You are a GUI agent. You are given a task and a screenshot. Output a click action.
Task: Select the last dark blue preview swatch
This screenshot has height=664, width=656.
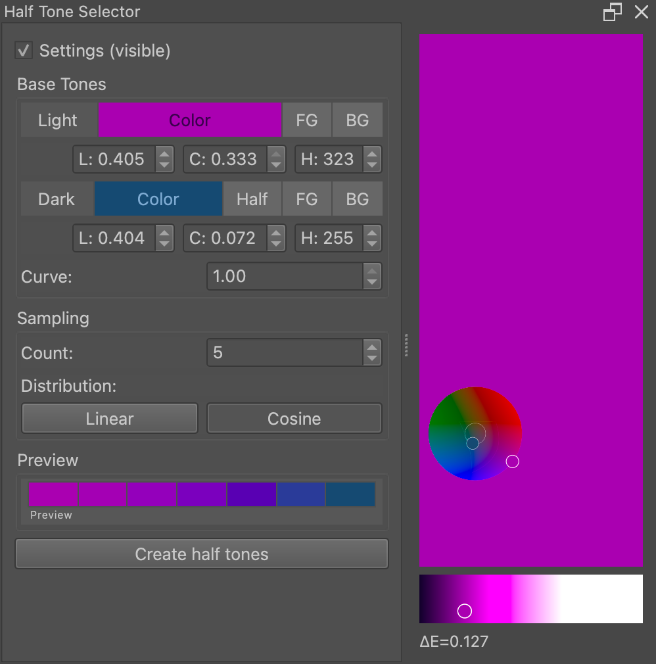tap(350, 494)
